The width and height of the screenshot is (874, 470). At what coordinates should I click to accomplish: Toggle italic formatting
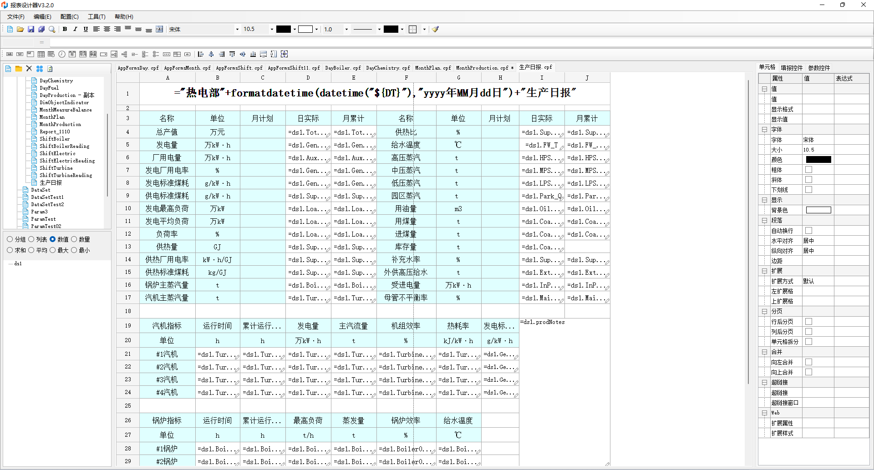[x=75, y=29]
